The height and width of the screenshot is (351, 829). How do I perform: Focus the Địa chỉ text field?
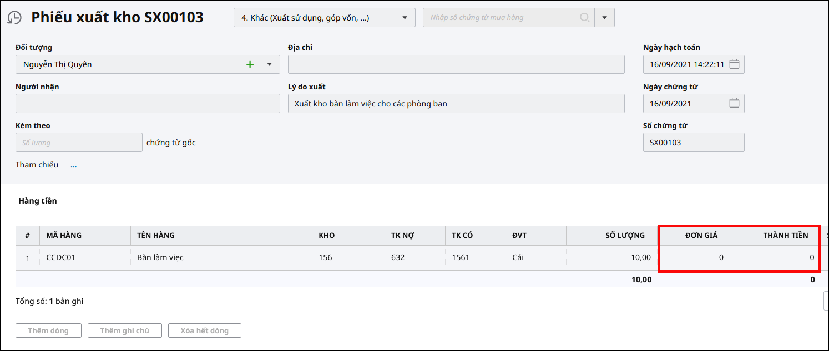[x=456, y=64]
